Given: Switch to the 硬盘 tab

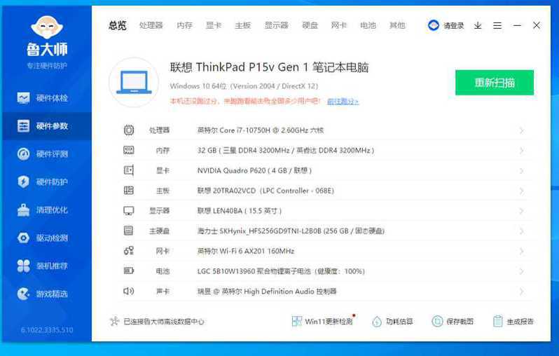Looking at the screenshot, I should (310, 25).
